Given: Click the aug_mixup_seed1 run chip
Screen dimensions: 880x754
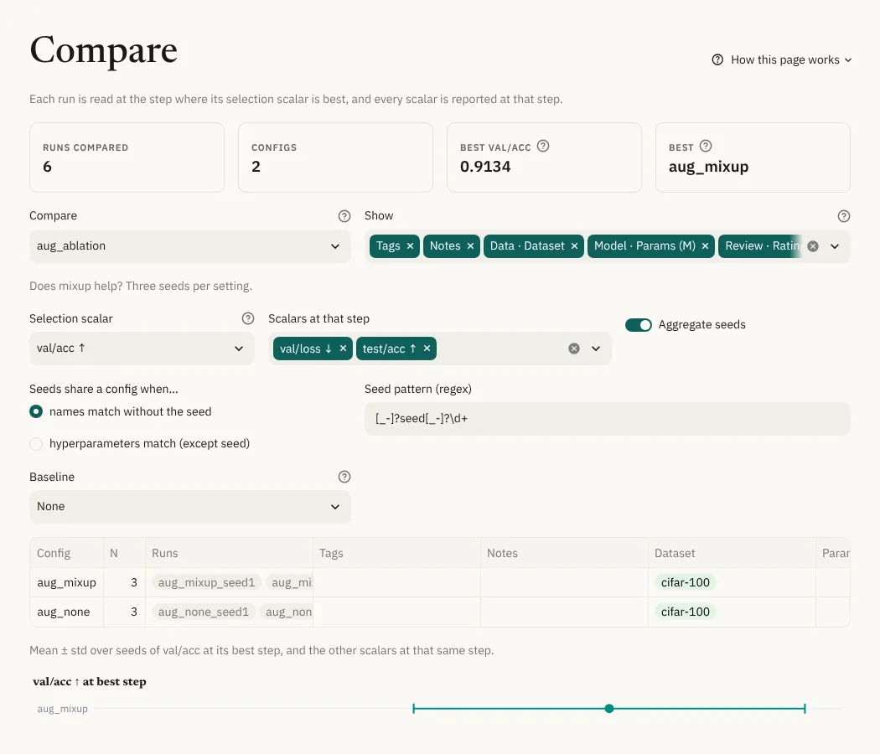Looking at the screenshot, I should (206, 582).
